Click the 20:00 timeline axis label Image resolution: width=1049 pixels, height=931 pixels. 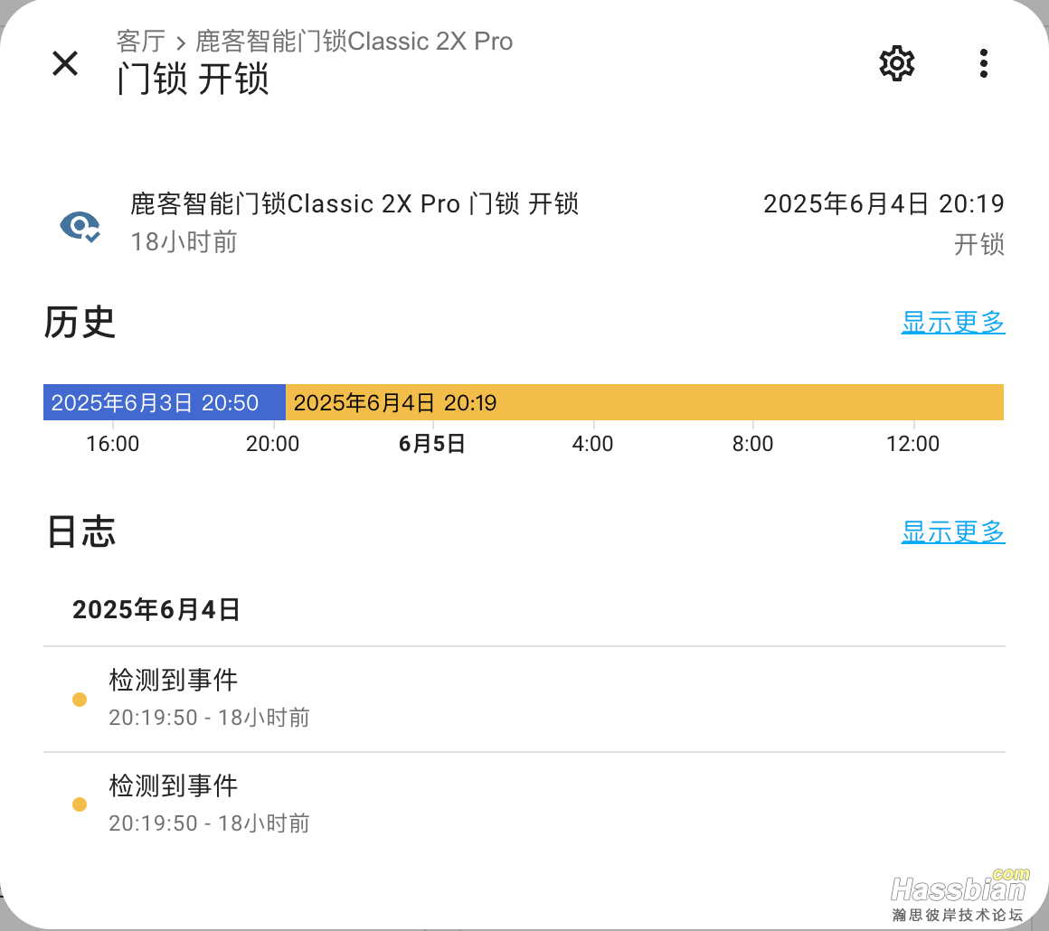(x=272, y=444)
